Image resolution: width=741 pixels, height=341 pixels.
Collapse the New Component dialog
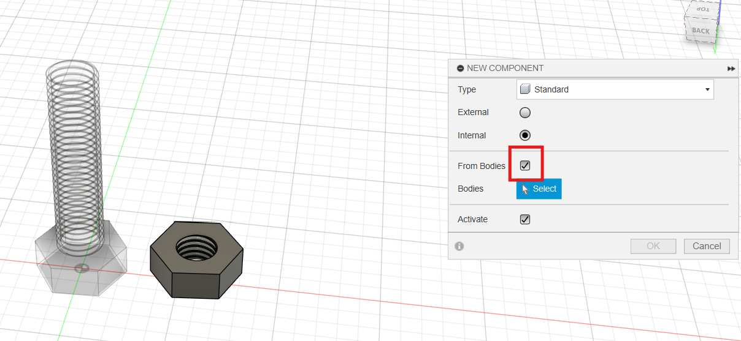click(460, 69)
